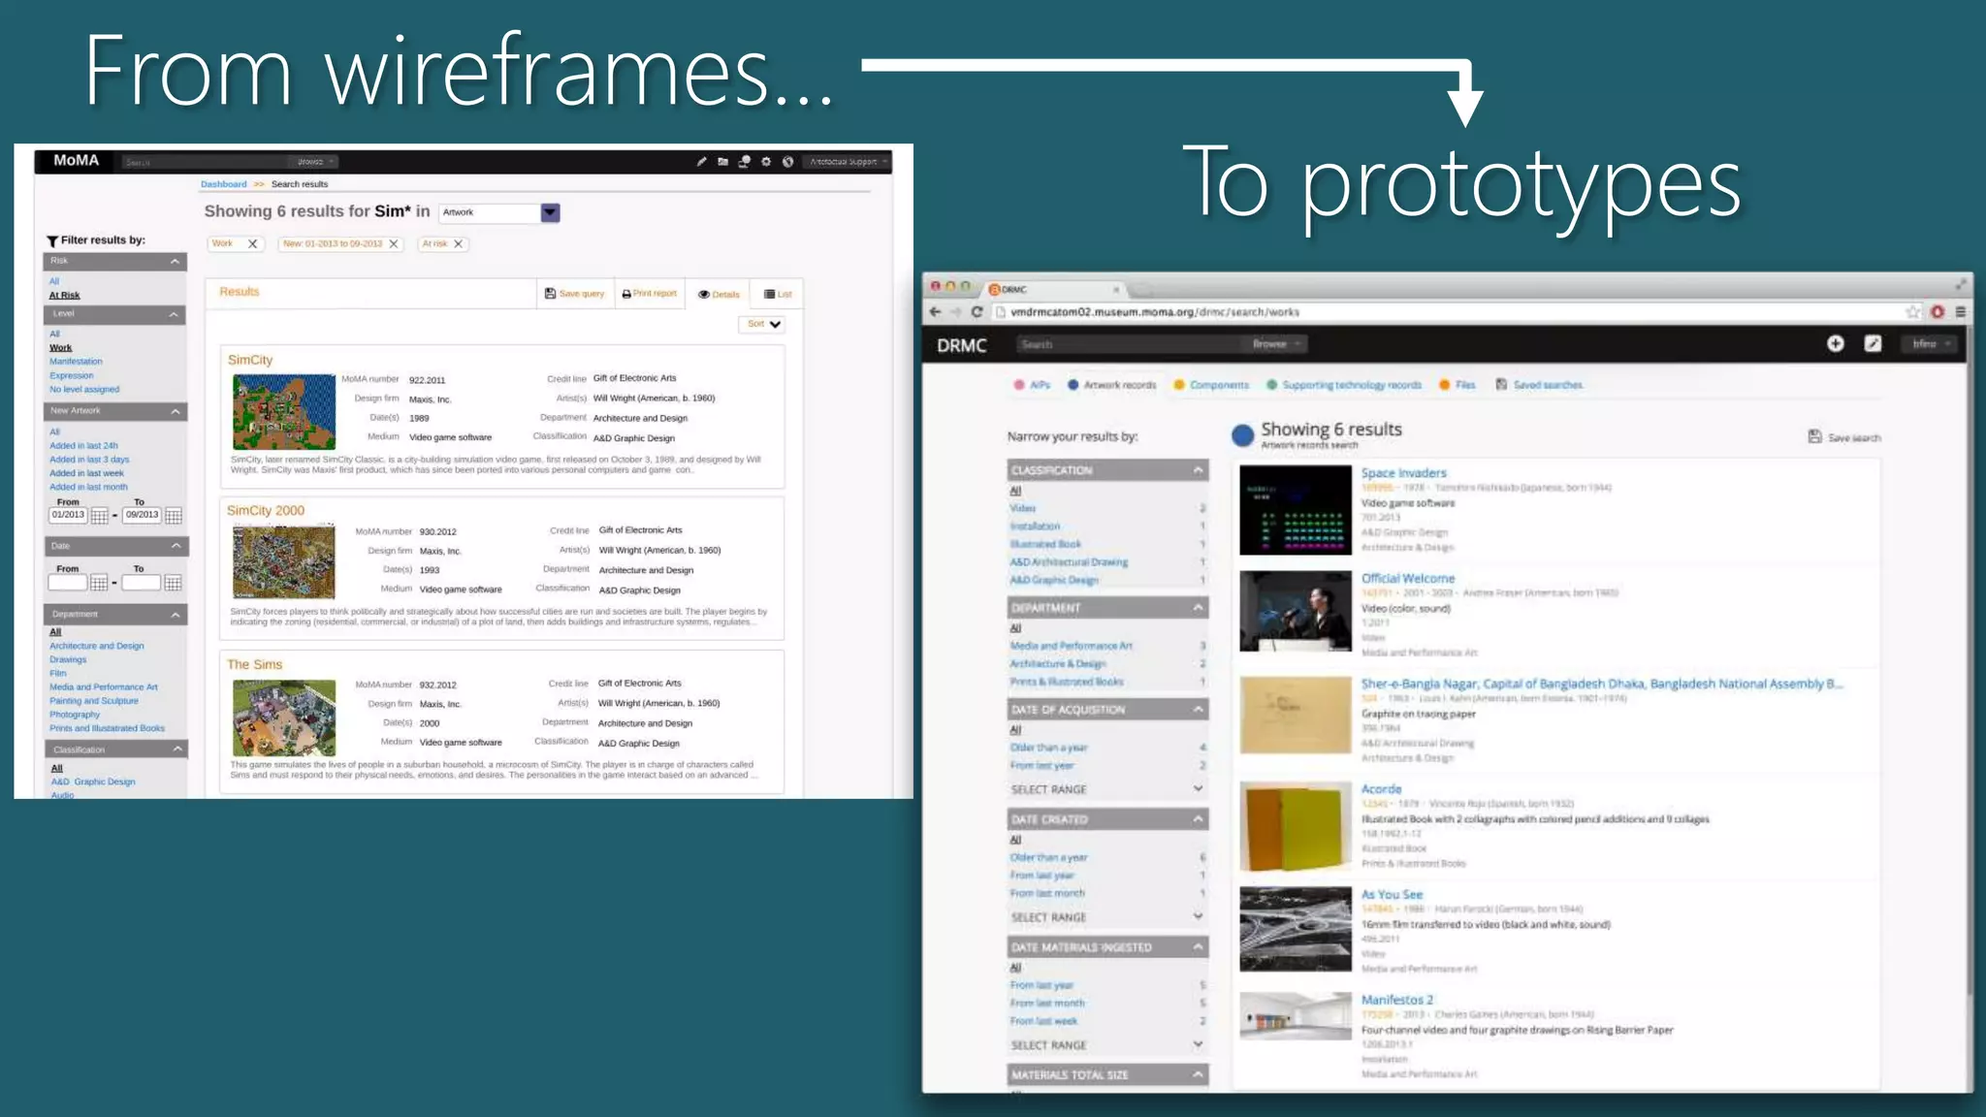Switch to AIPs tab in DRMC
The width and height of the screenshot is (1986, 1117).
coord(1033,385)
